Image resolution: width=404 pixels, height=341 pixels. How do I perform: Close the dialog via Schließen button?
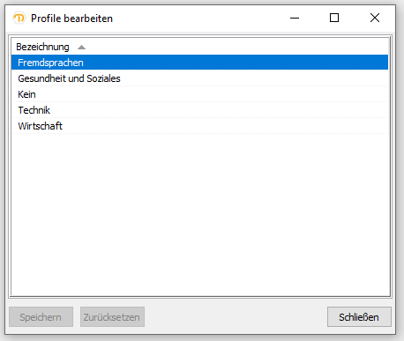(x=359, y=317)
